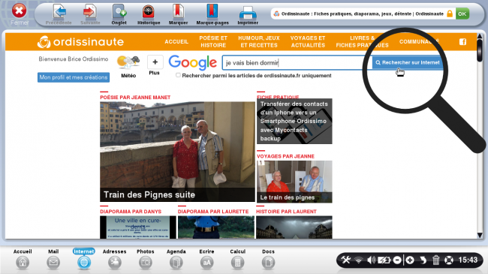Zoom out with the minus icon
Viewport: 488px width, 274px height.
(397, 260)
